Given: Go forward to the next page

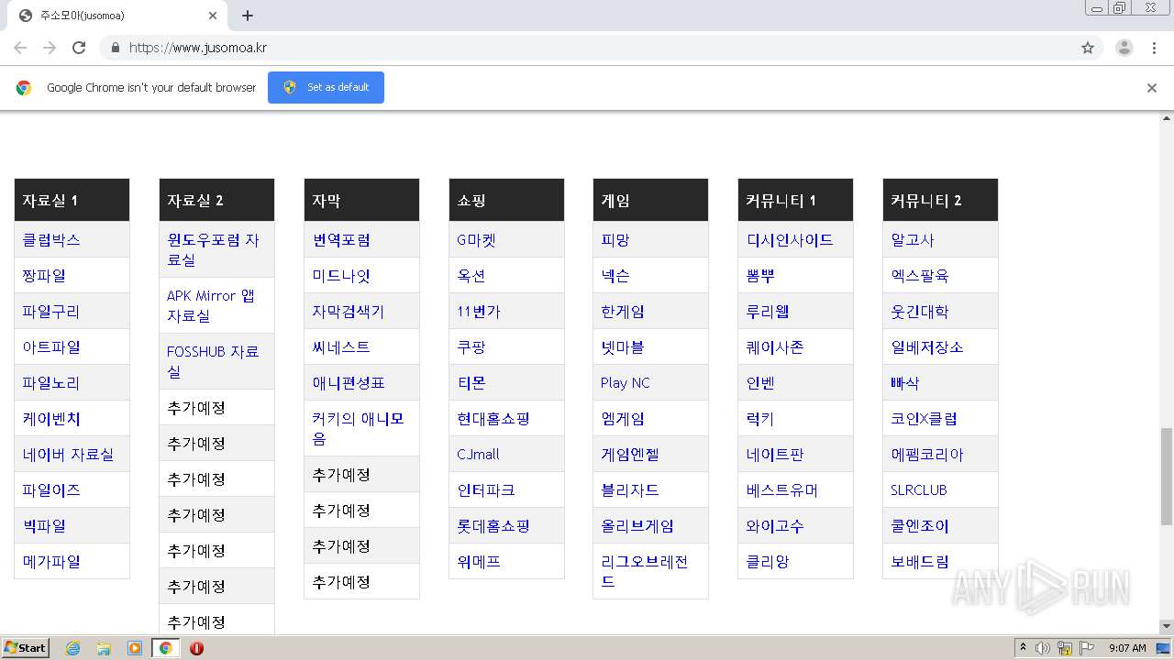Looking at the screenshot, I should [x=50, y=48].
